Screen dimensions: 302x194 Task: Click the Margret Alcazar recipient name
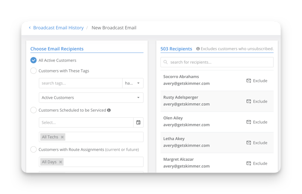click(x=179, y=160)
